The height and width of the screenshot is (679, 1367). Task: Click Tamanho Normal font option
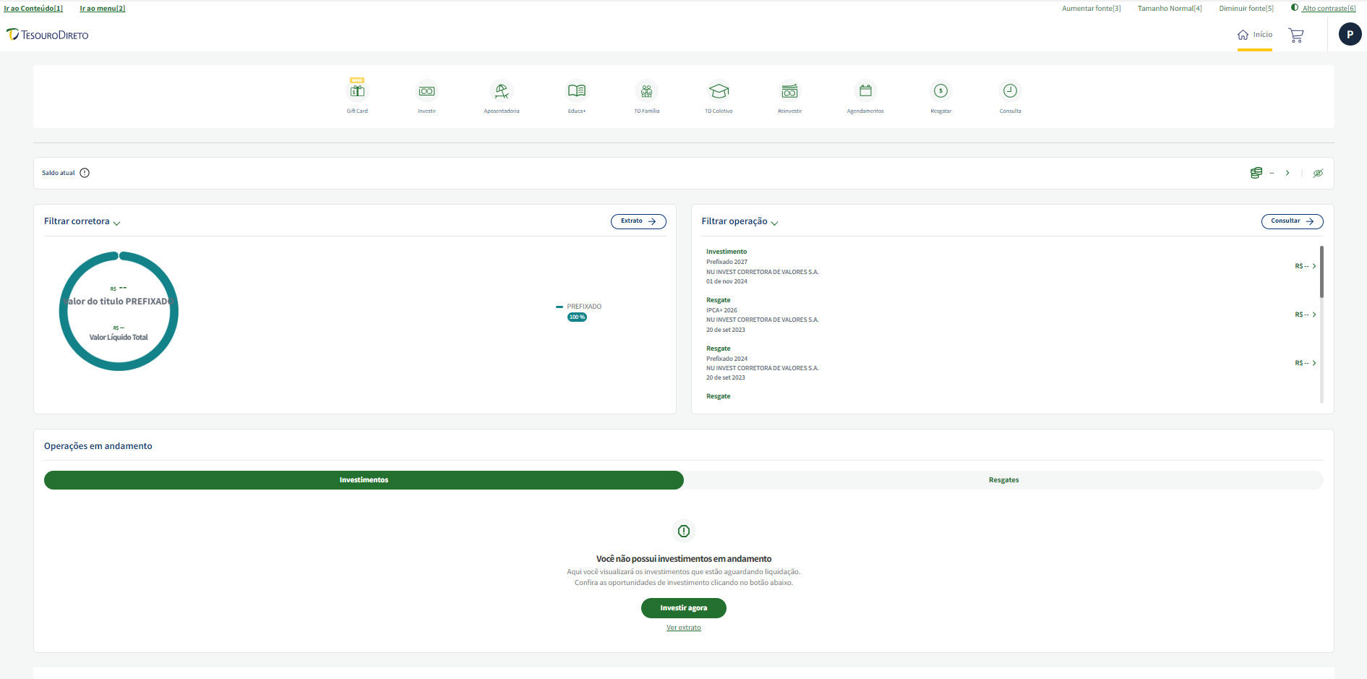pos(1170,9)
